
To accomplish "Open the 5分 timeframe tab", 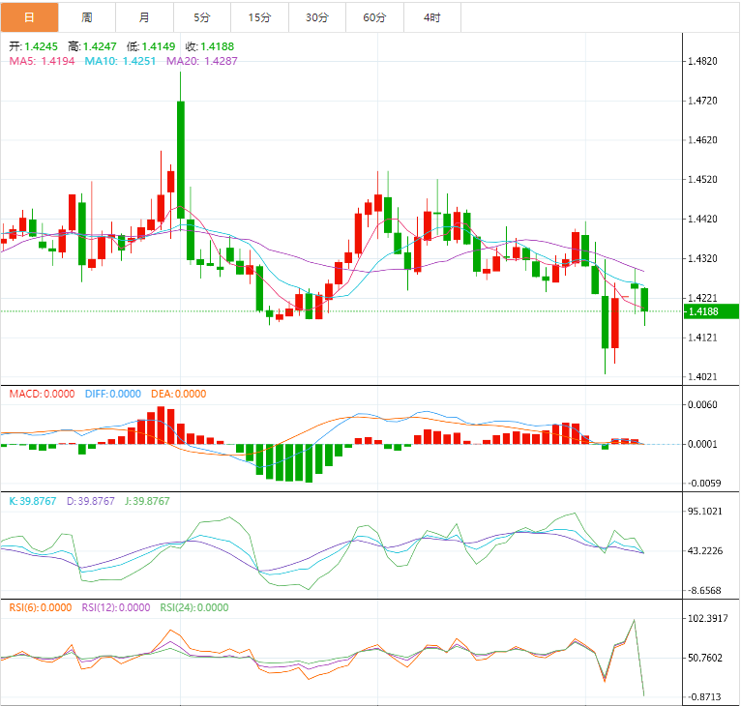I will [x=201, y=17].
